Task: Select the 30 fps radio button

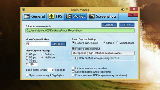Action: coord(27,60)
